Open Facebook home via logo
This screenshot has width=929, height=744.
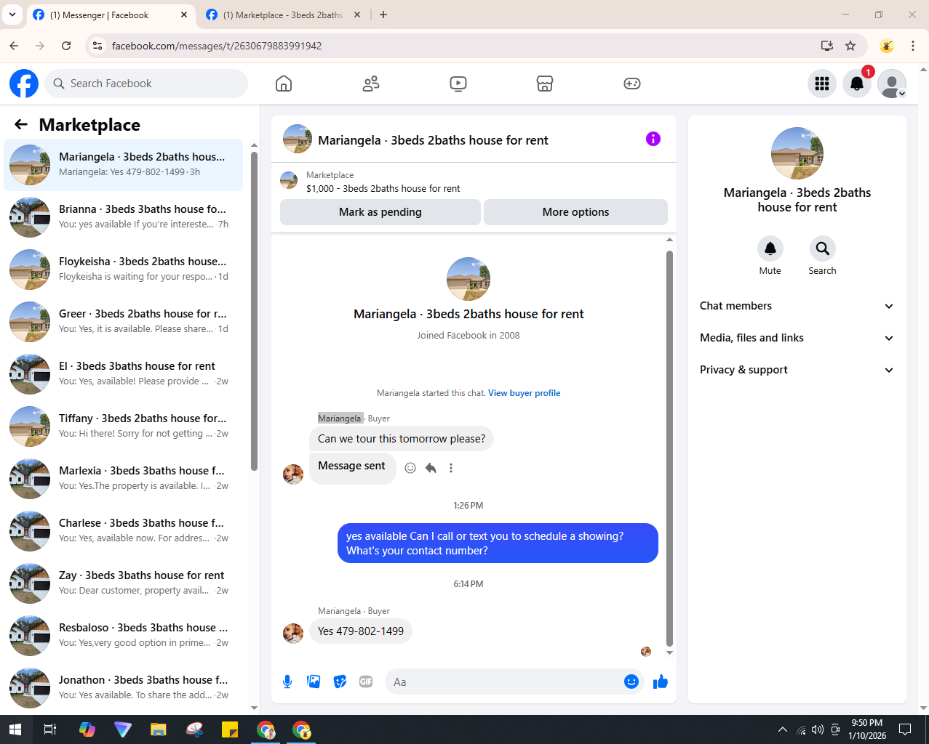(24, 84)
